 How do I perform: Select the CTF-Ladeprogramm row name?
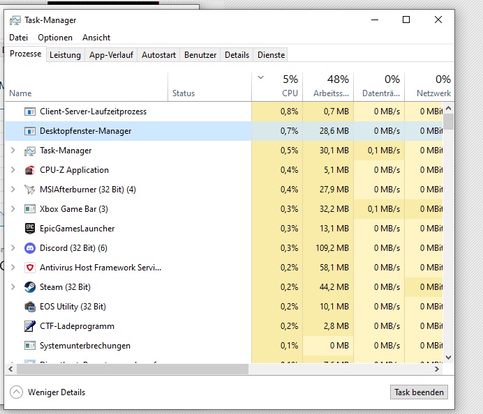77,326
